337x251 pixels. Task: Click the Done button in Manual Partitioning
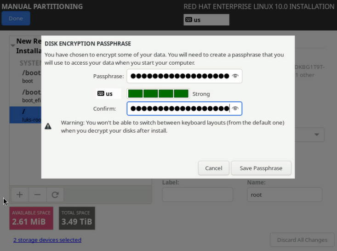(16, 18)
